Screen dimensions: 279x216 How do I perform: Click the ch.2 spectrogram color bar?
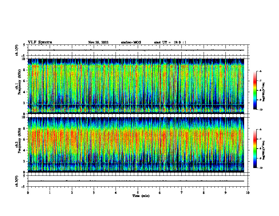tap(255, 149)
